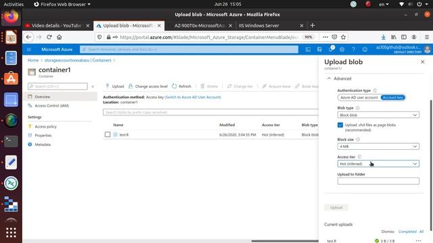Collapse the Advanced section
The image size is (433, 243).
pos(339,78)
